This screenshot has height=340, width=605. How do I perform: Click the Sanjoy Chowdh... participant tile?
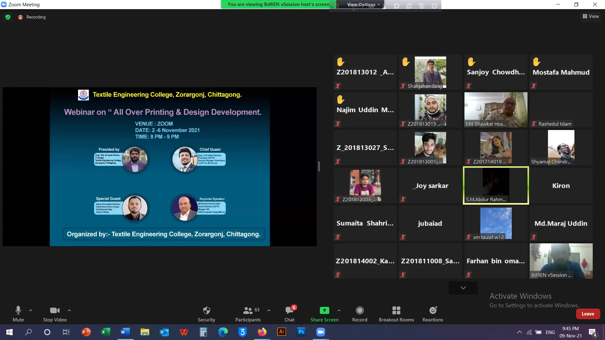pyautogui.click(x=496, y=72)
